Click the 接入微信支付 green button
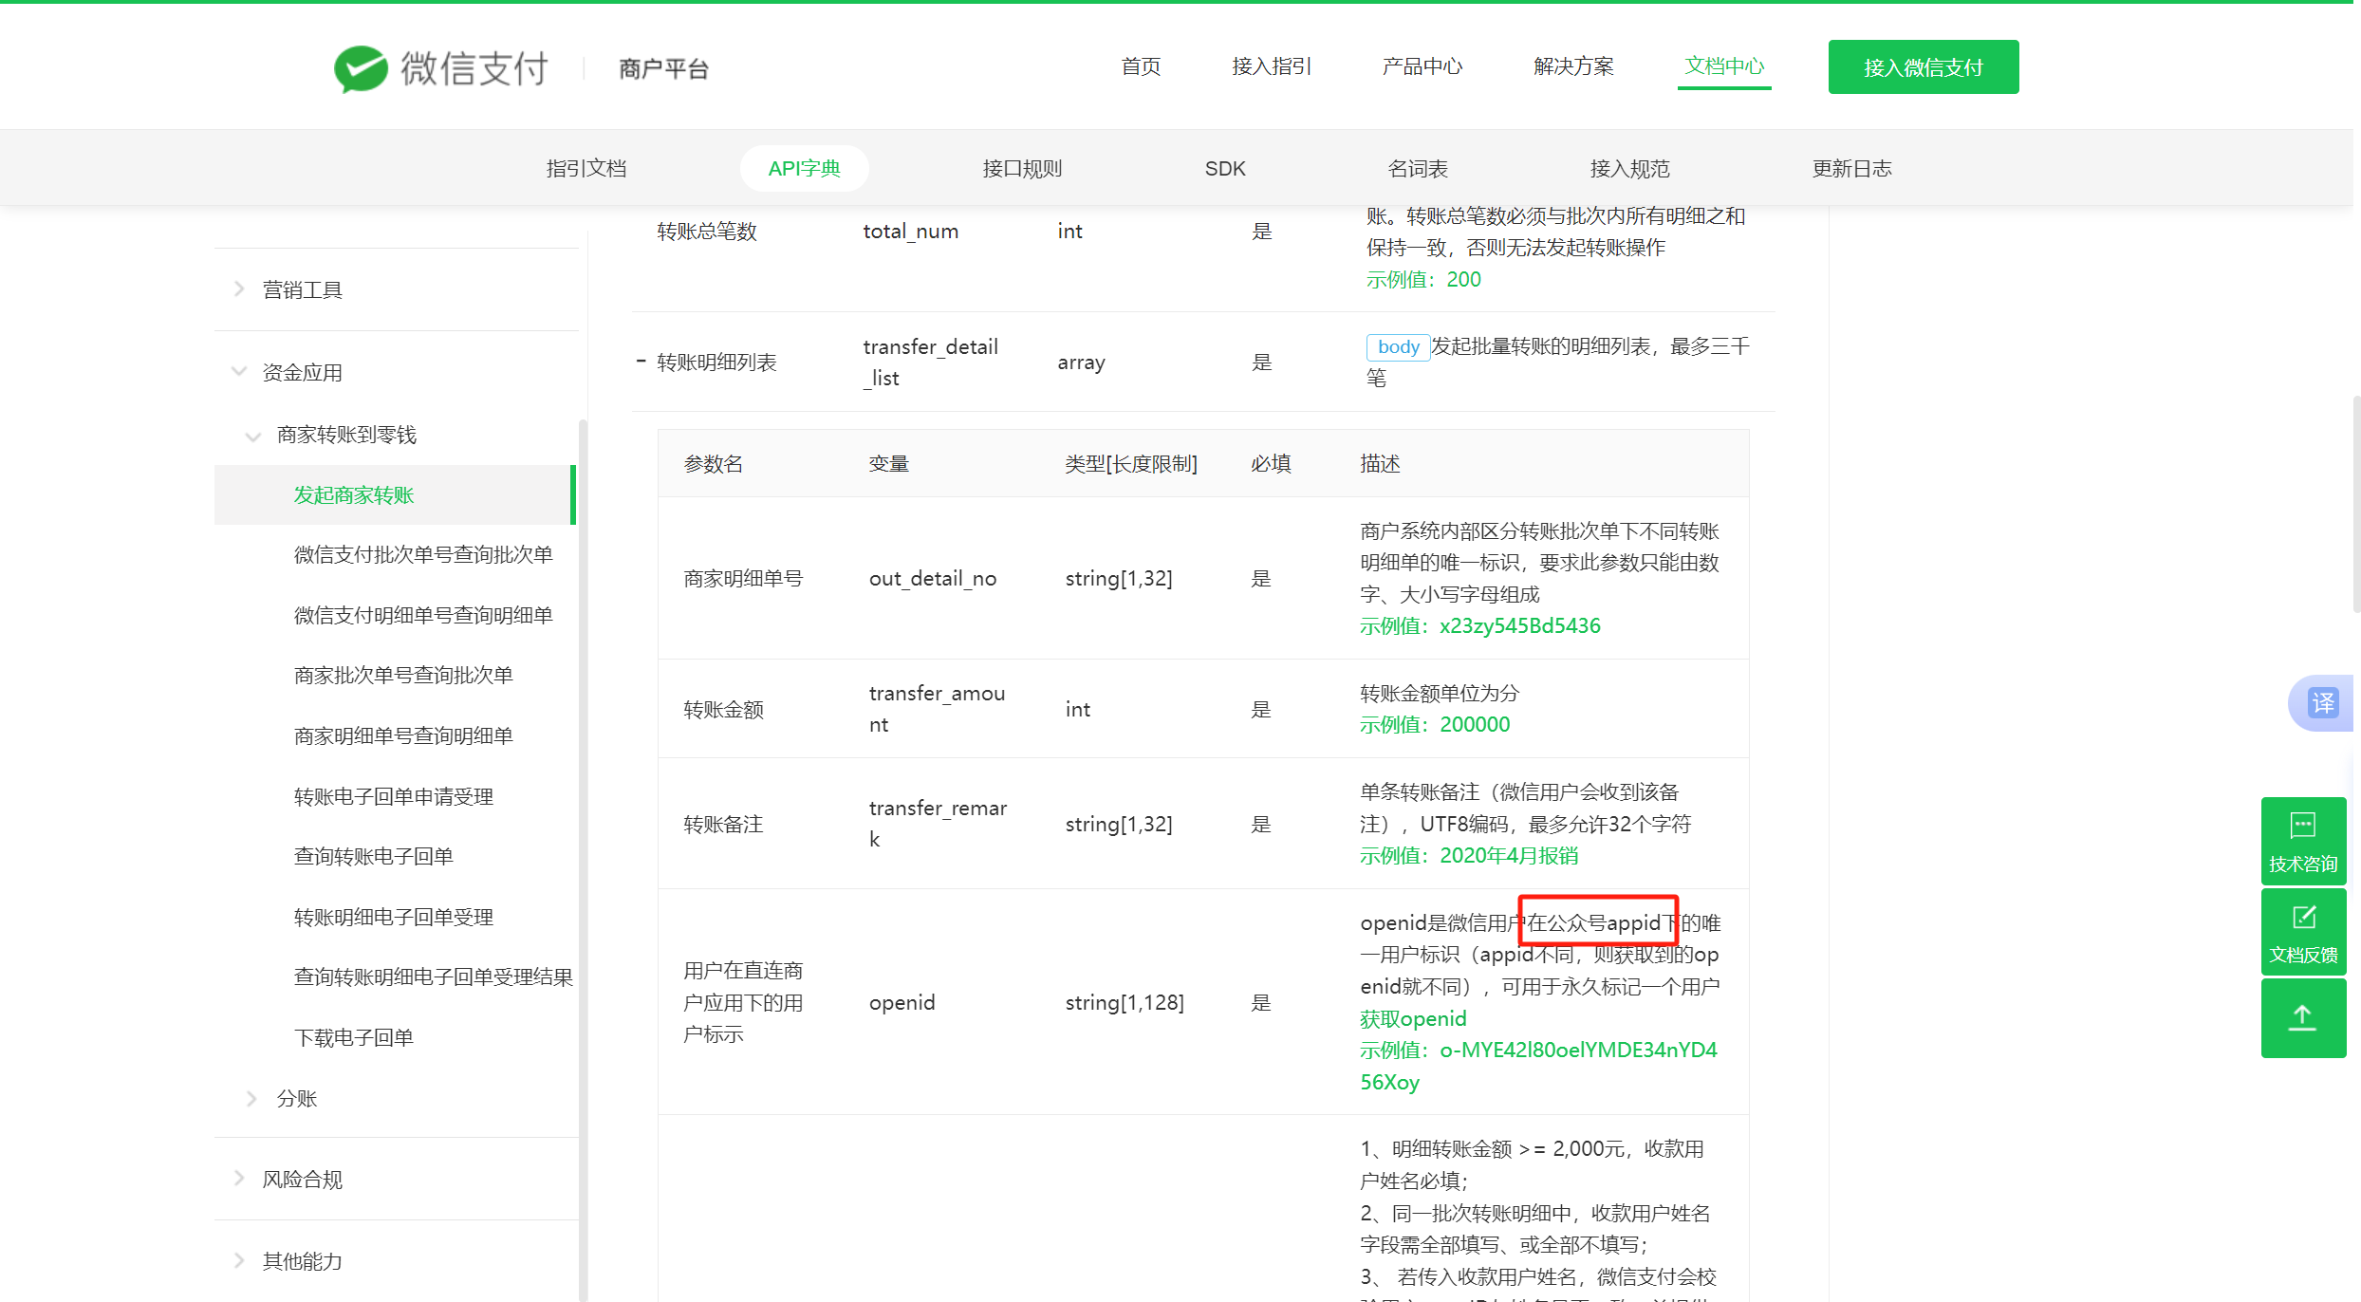The image size is (2361, 1302). click(x=1923, y=67)
